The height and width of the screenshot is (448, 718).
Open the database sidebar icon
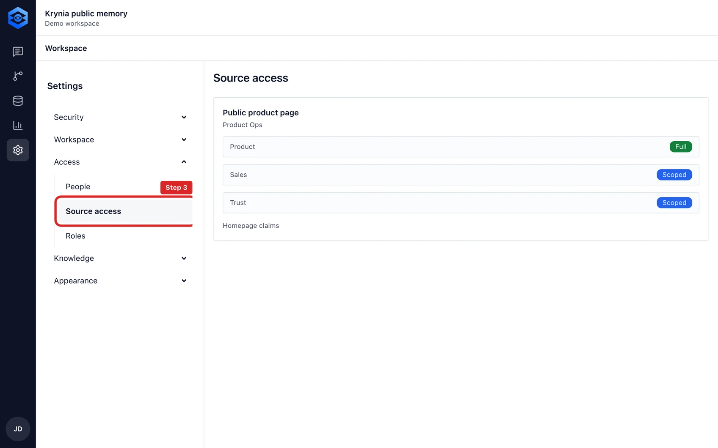point(18,101)
